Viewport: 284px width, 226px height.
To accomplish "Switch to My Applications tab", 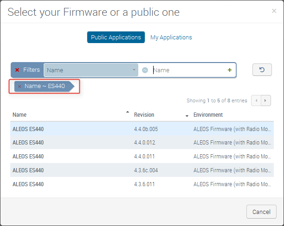I will [x=171, y=38].
